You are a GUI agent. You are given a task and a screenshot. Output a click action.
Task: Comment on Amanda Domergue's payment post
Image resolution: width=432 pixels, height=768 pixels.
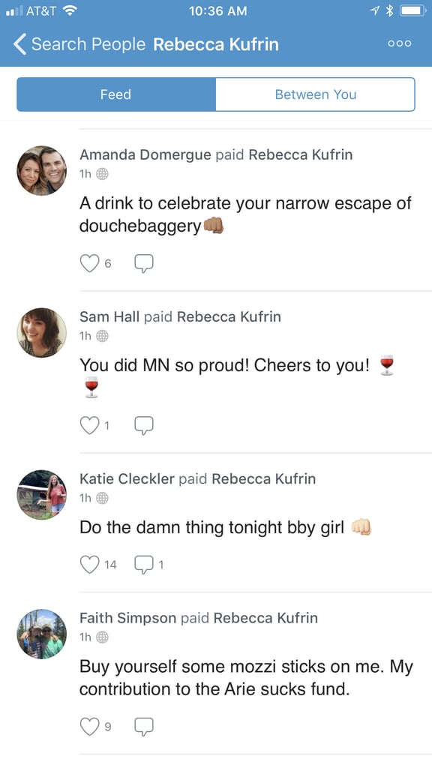[144, 263]
